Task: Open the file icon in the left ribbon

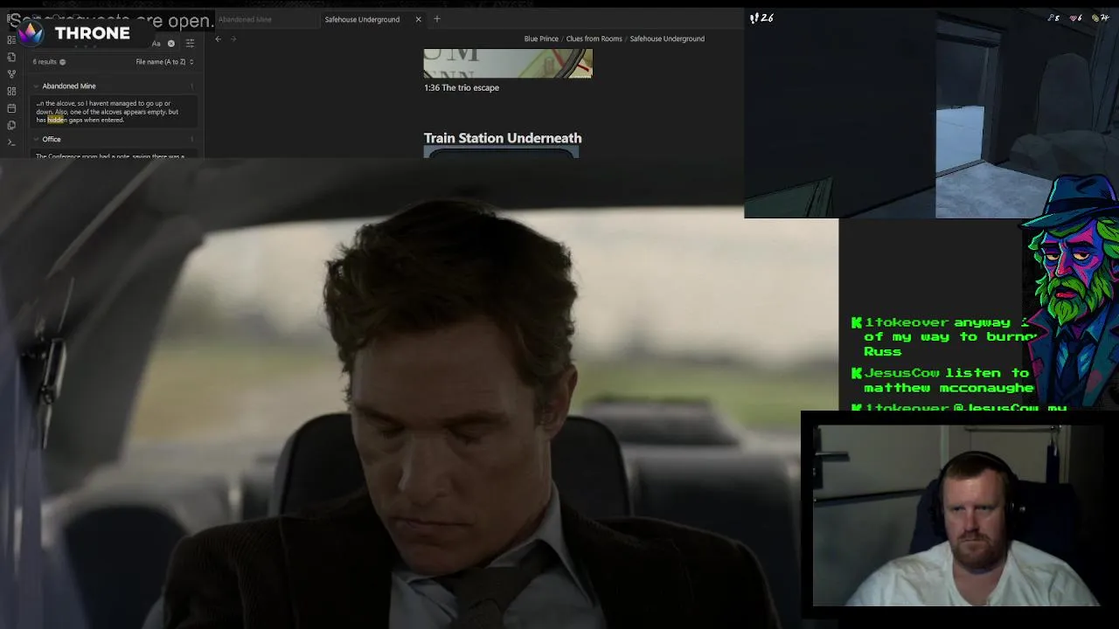Action: coord(11,57)
